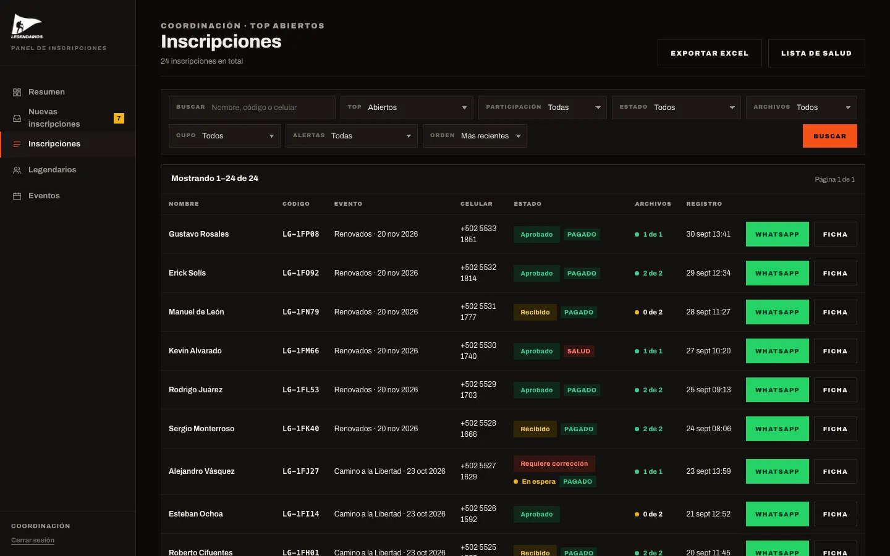Click the orange Buscar button
Viewport: 890px width, 556px height.
(x=830, y=136)
